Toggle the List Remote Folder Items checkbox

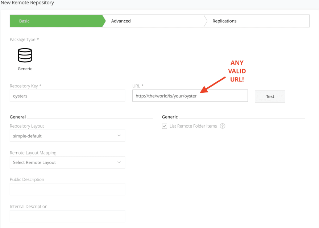coord(165,126)
